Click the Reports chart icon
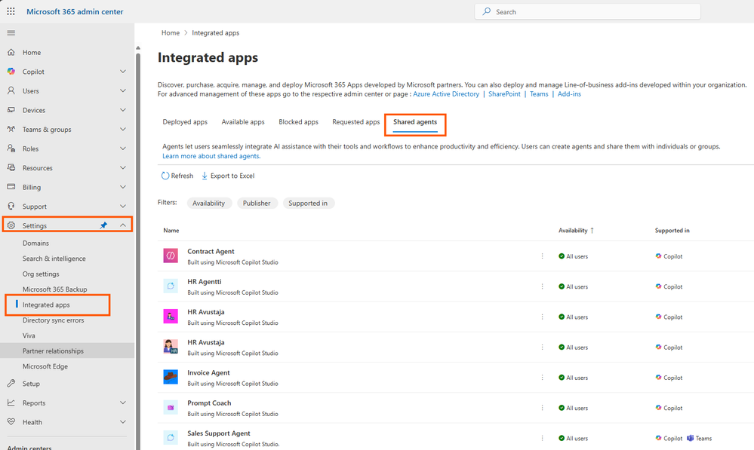Screen dimensions: 754x450 tap(11, 403)
